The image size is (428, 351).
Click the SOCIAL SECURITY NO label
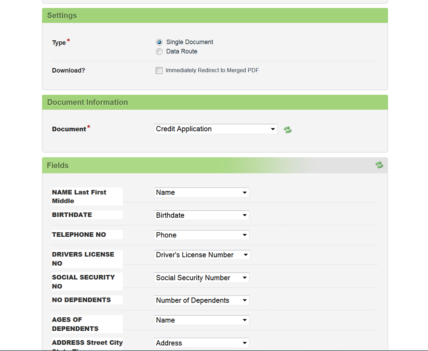pos(83,282)
